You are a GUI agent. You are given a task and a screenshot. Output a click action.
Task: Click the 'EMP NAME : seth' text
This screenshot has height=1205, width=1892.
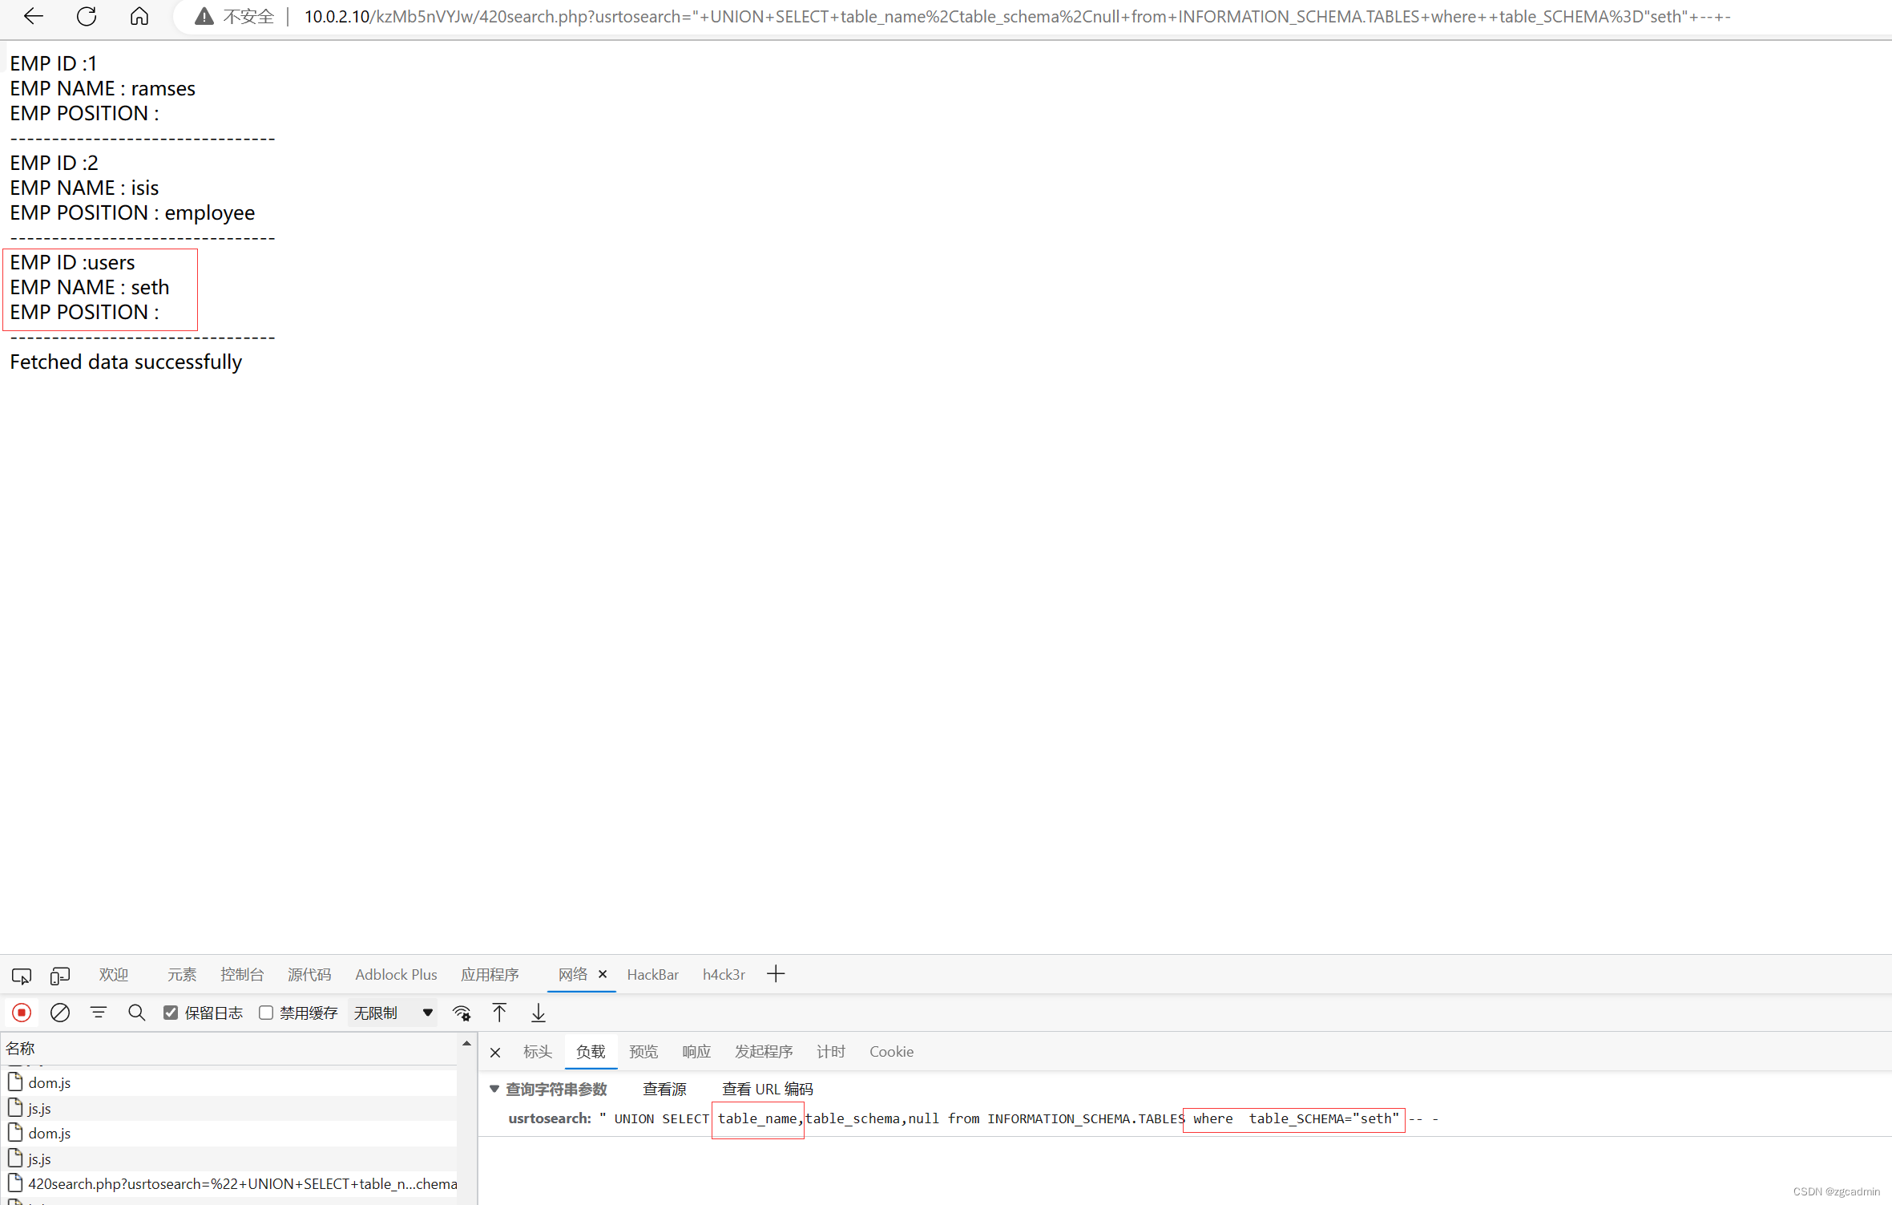click(90, 287)
